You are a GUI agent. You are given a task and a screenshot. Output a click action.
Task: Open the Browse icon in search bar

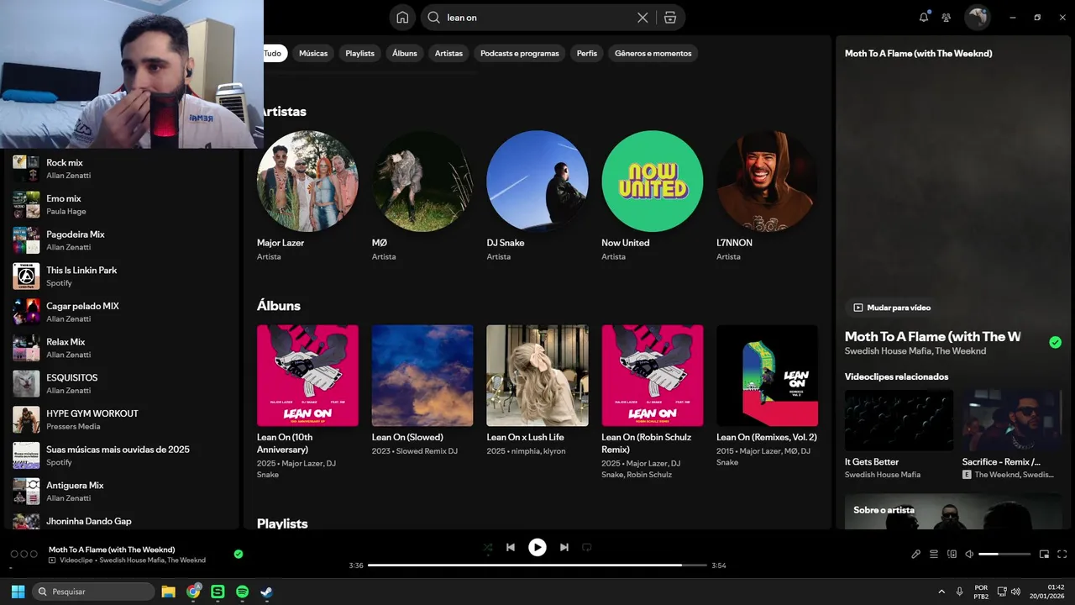(669, 18)
